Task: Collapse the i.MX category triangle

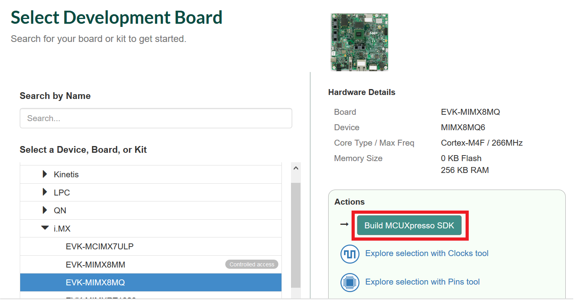Action: coord(45,228)
